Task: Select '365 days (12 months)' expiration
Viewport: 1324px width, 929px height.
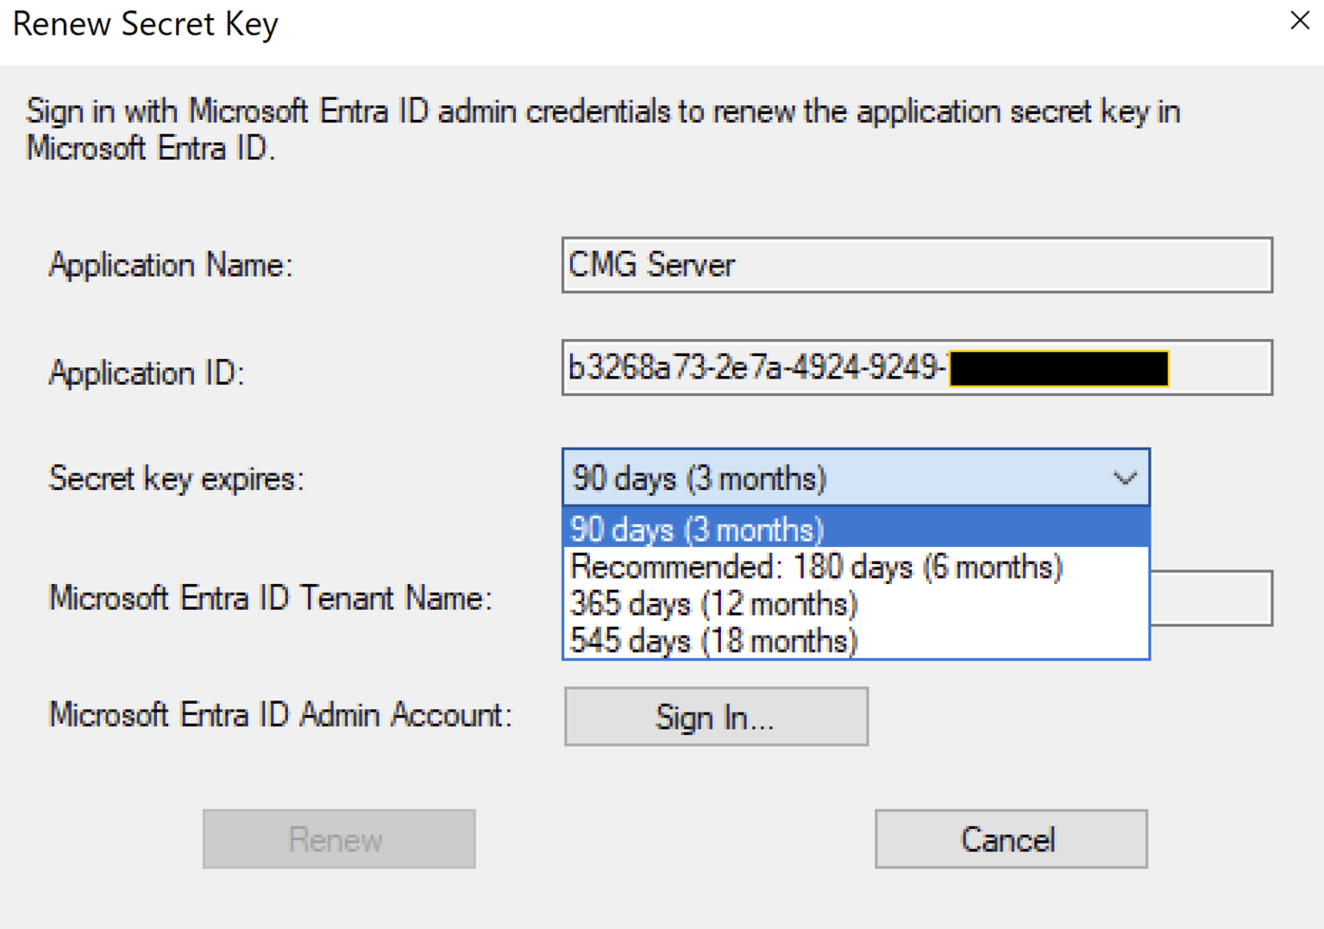Action: click(x=712, y=603)
